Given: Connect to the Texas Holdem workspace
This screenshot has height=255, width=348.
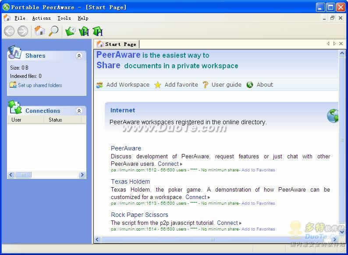Looking at the screenshot, I should [198, 197].
